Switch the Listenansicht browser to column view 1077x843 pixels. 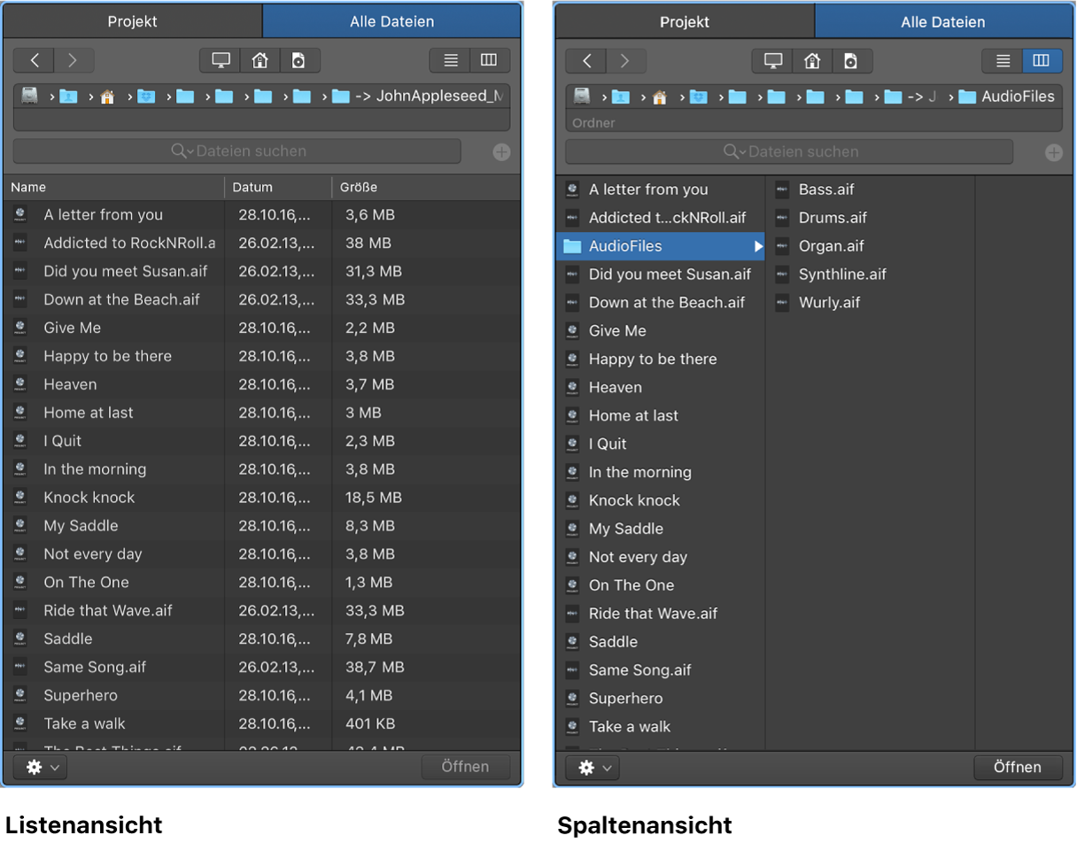pos(489,60)
